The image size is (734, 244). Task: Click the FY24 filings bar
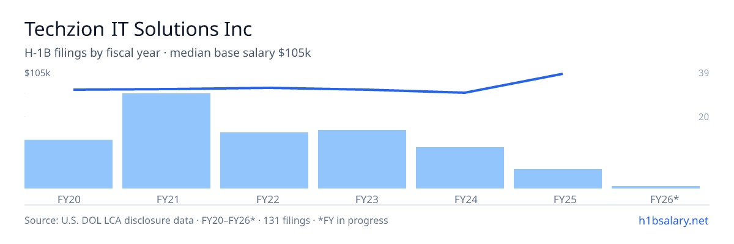(x=460, y=168)
